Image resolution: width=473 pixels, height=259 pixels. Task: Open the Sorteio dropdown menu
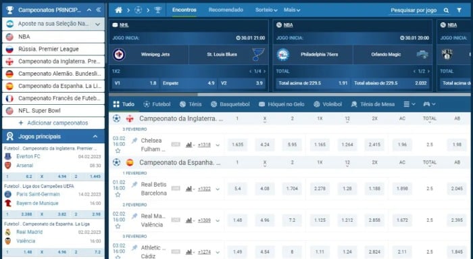point(266,10)
